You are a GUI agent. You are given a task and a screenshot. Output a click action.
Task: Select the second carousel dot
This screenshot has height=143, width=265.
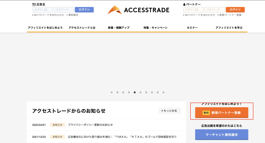pyautogui.click(x=117, y=92)
